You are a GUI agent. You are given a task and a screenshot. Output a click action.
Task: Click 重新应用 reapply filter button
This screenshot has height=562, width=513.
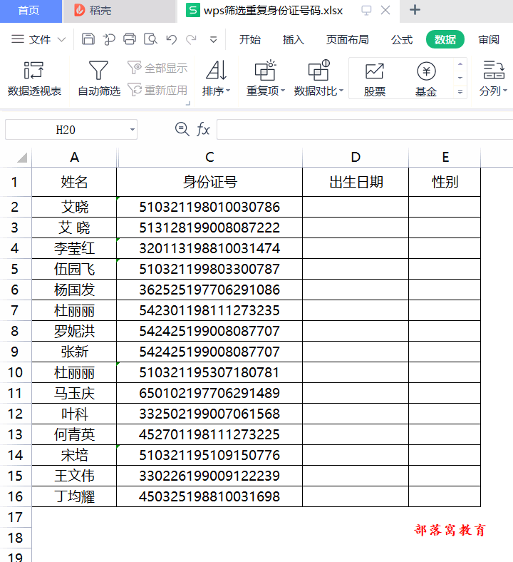pos(158,90)
